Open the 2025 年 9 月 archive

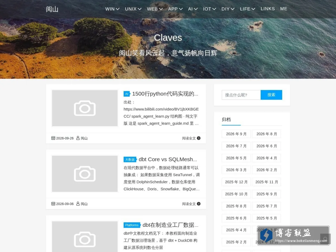tap(267, 194)
